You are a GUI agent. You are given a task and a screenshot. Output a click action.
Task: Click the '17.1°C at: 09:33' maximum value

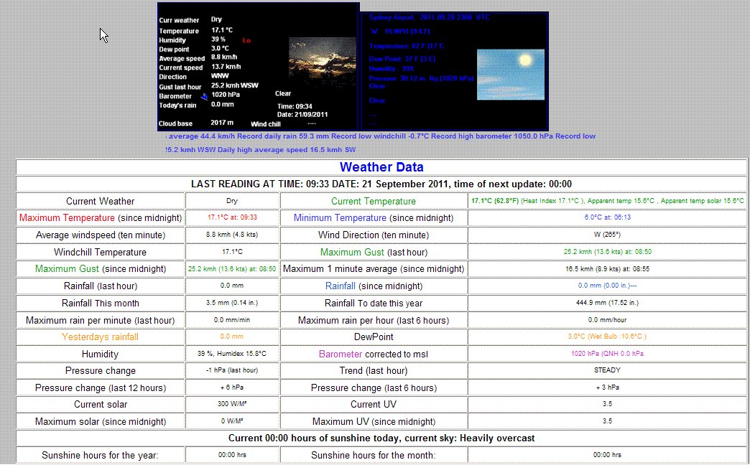coord(232,217)
